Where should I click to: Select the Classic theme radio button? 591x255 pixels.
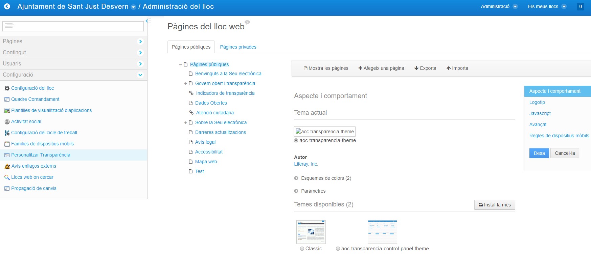click(302, 249)
